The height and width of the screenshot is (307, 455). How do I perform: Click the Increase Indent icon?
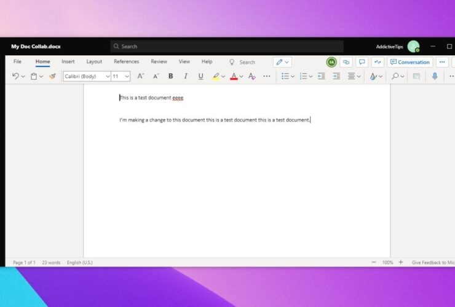(336, 76)
